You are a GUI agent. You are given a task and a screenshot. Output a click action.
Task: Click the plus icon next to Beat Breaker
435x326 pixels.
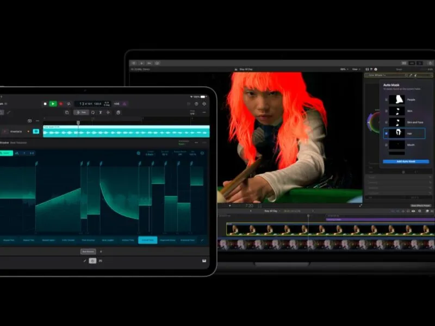point(101,252)
